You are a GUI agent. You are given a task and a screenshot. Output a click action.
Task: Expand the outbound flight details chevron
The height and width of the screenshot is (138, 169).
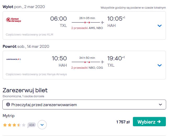pyautogui.click(x=160, y=26)
